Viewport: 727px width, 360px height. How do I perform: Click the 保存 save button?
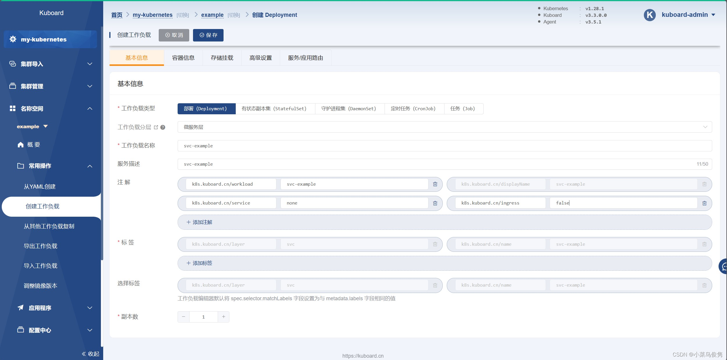pyautogui.click(x=208, y=35)
